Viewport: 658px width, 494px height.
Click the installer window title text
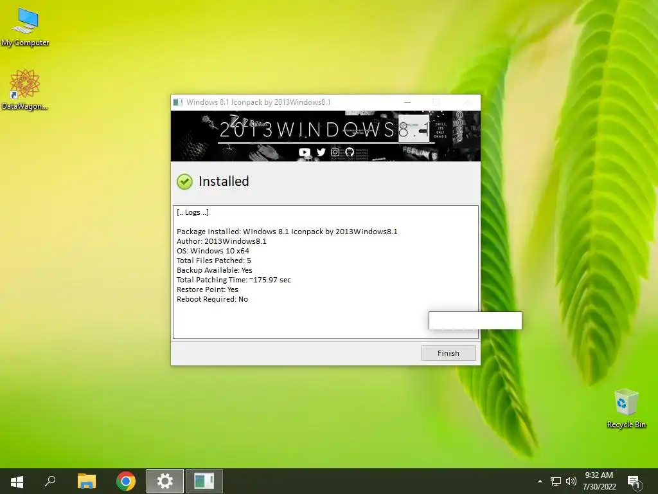pyautogui.click(x=258, y=102)
